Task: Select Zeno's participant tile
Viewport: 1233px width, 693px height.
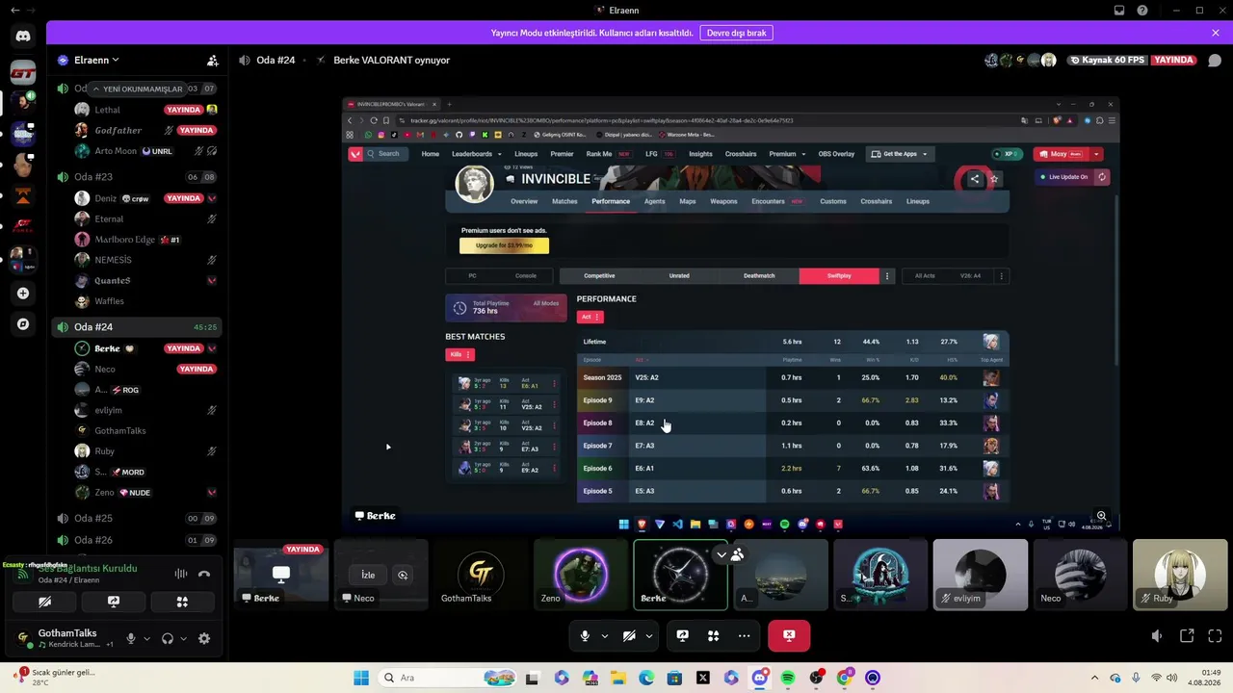Action: pyautogui.click(x=580, y=575)
